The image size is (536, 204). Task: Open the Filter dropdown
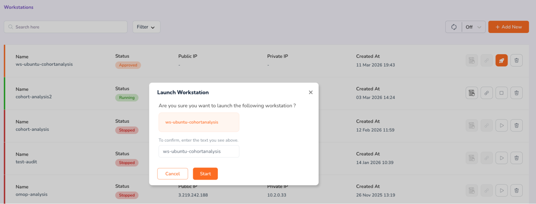[x=146, y=27]
